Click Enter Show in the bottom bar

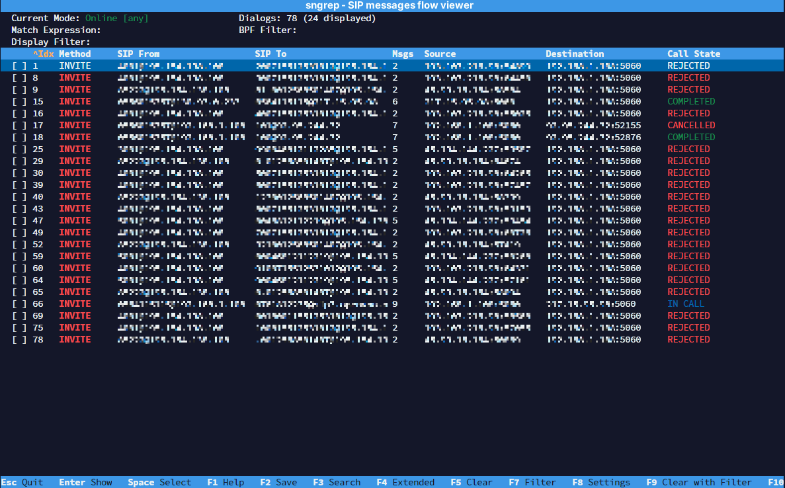point(85,483)
